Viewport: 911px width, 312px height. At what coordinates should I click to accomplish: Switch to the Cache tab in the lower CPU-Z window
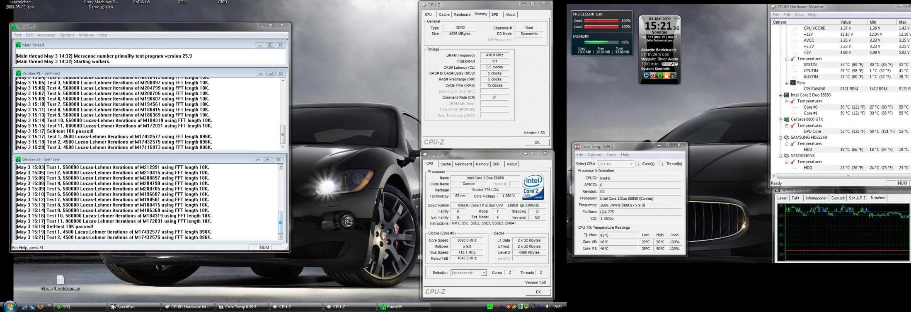tap(446, 164)
